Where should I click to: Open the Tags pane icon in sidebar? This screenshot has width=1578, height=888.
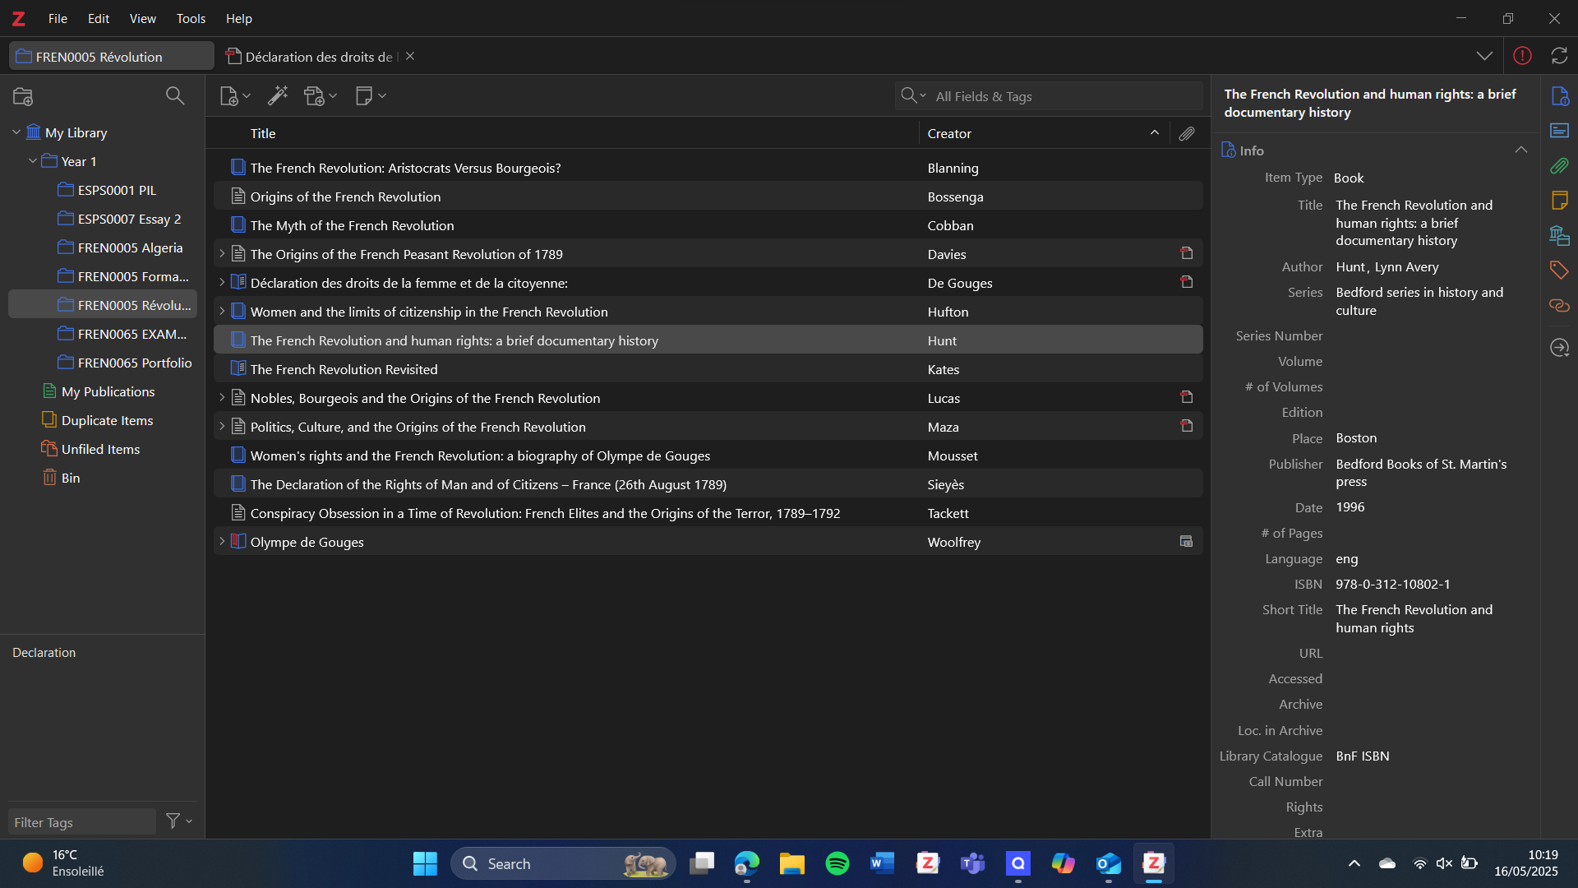(x=1559, y=270)
